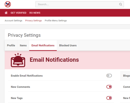Screen dimensions: 130x103
Task: Open the Profile tab
Action: coord(11,45)
